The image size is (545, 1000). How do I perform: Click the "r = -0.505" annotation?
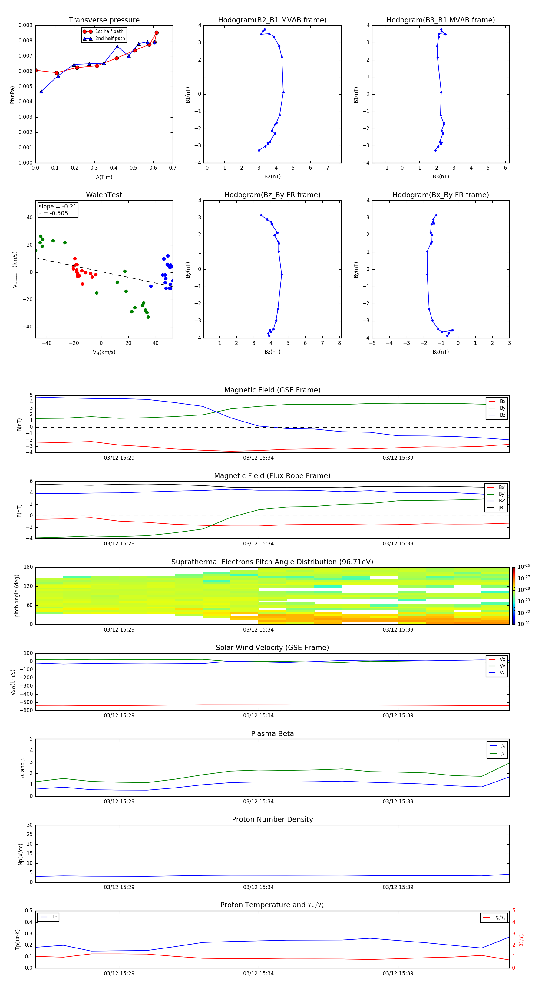54,213
